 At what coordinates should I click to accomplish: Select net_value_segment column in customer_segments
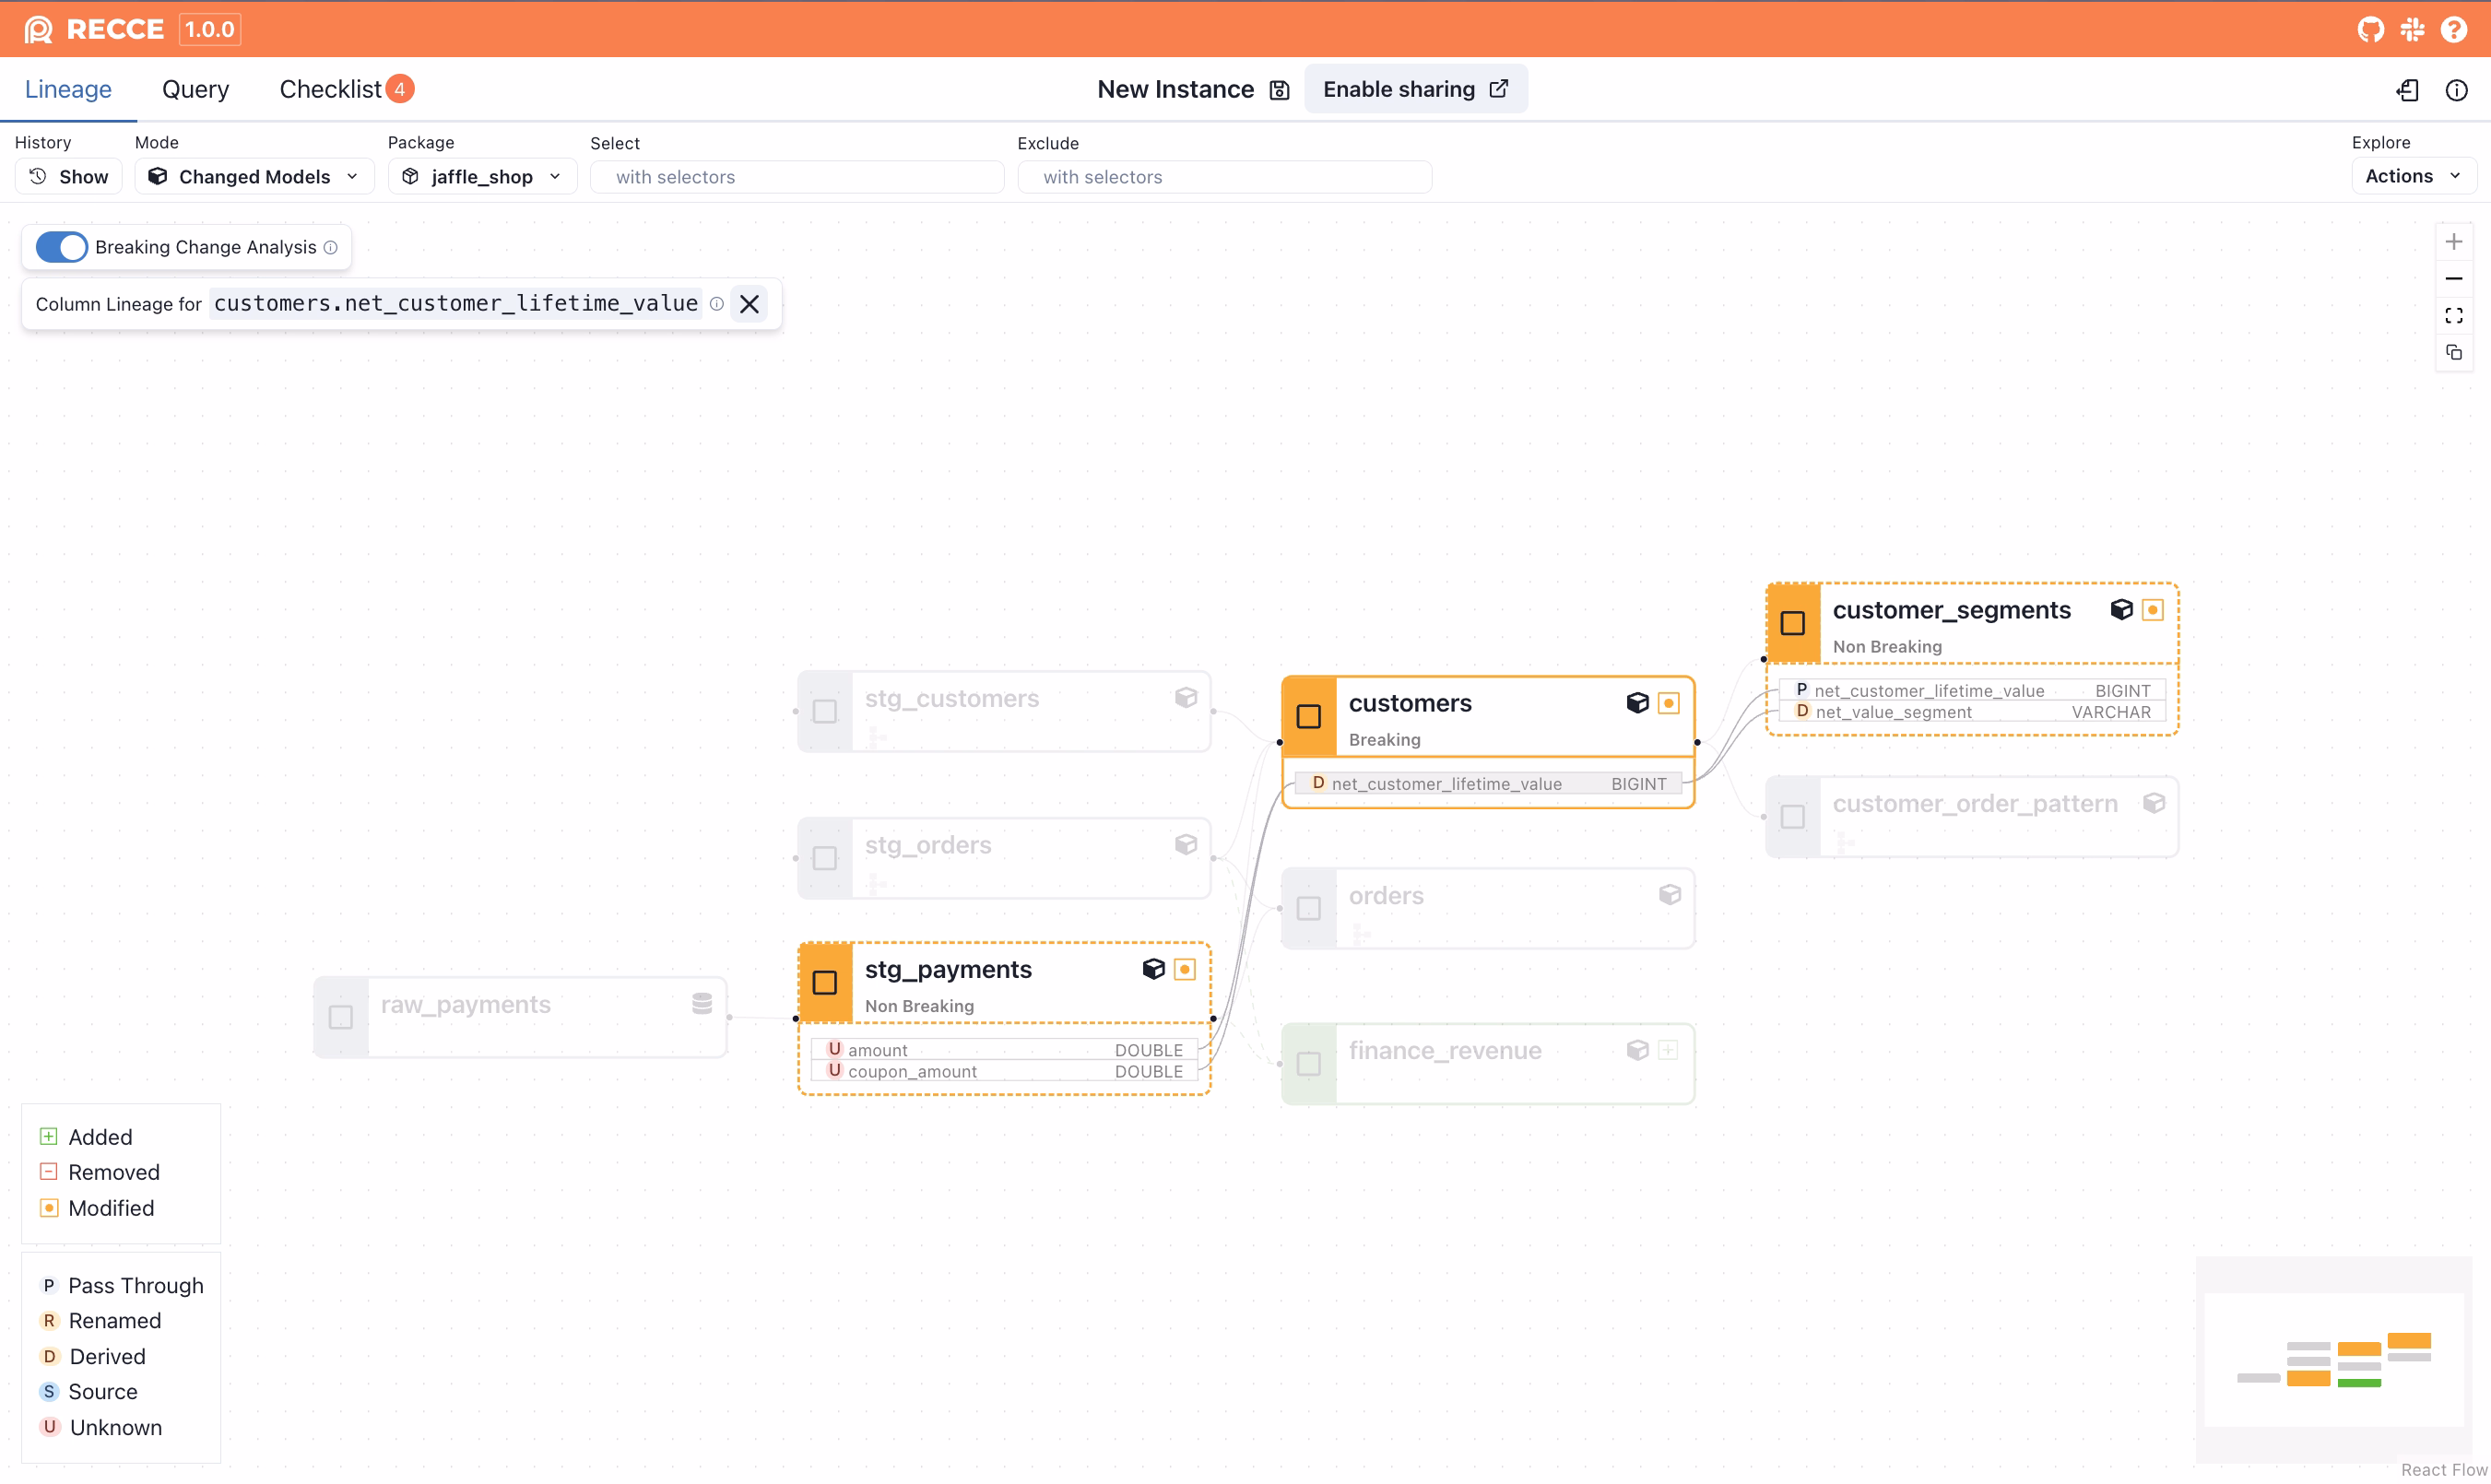(x=1972, y=712)
